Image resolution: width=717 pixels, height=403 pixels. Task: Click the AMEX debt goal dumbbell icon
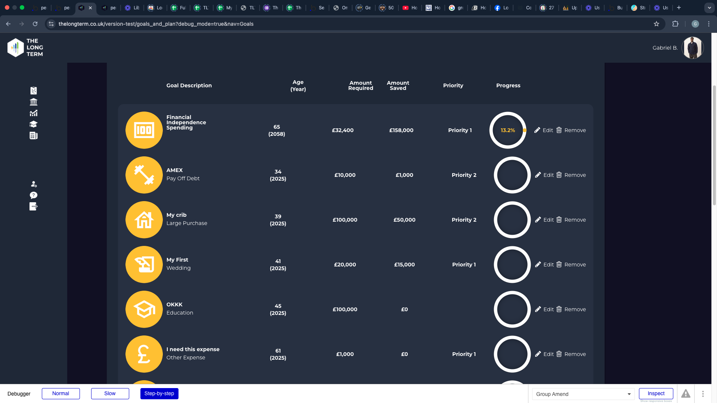pyautogui.click(x=144, y=175)
